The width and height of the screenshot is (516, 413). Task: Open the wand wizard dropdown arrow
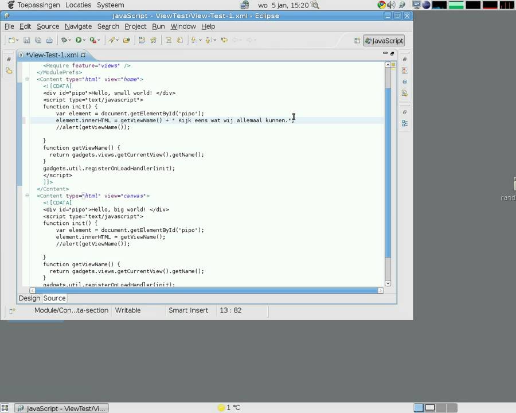point(117,40)
